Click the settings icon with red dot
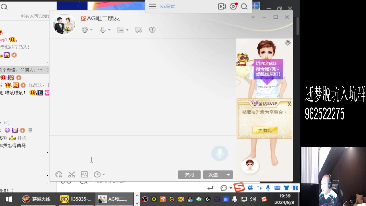The height and width of the screenshot is (206, 366). coord(234,6)
